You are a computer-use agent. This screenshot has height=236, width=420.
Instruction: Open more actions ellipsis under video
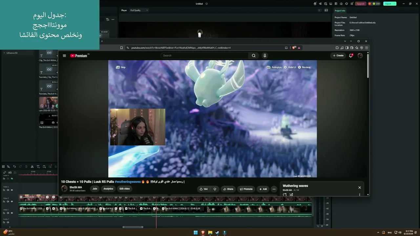pyautogui.click(x=274, y=189)
